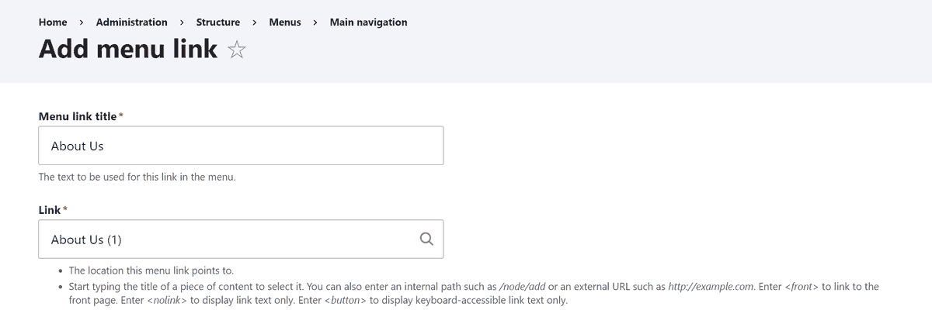Image resolution: width=932 pixels, height=324 pixels.
Task: Click the chevron separator after Administration
Action: click(x=182, y=22)
